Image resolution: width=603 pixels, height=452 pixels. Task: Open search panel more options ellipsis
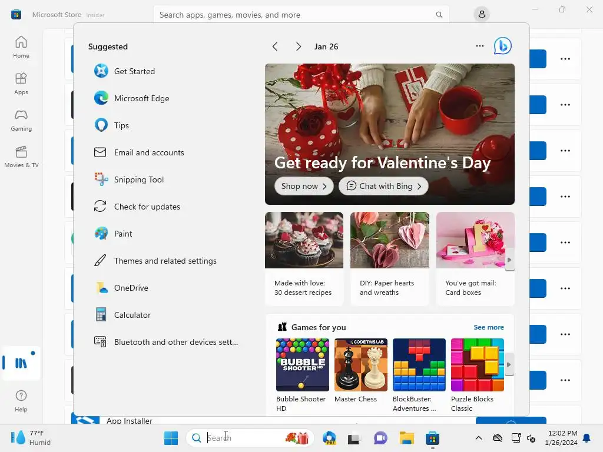click(x=479, y=46)
